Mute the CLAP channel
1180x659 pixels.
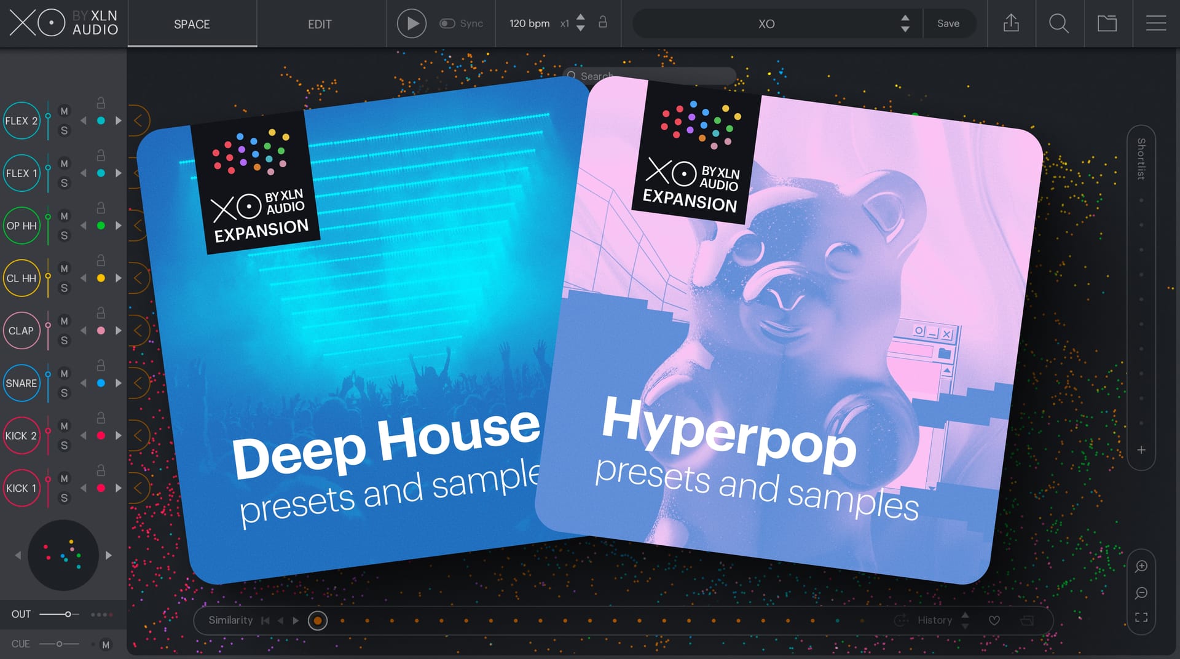(64, 321)
